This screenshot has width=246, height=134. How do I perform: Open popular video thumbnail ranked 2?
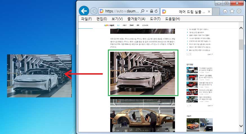pyautogui.click(x=192, y=77)
